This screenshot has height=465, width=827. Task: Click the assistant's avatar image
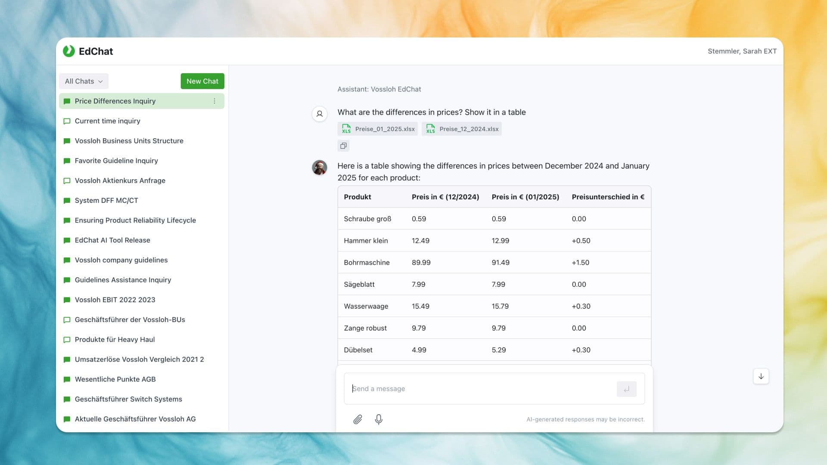[320, 168]
